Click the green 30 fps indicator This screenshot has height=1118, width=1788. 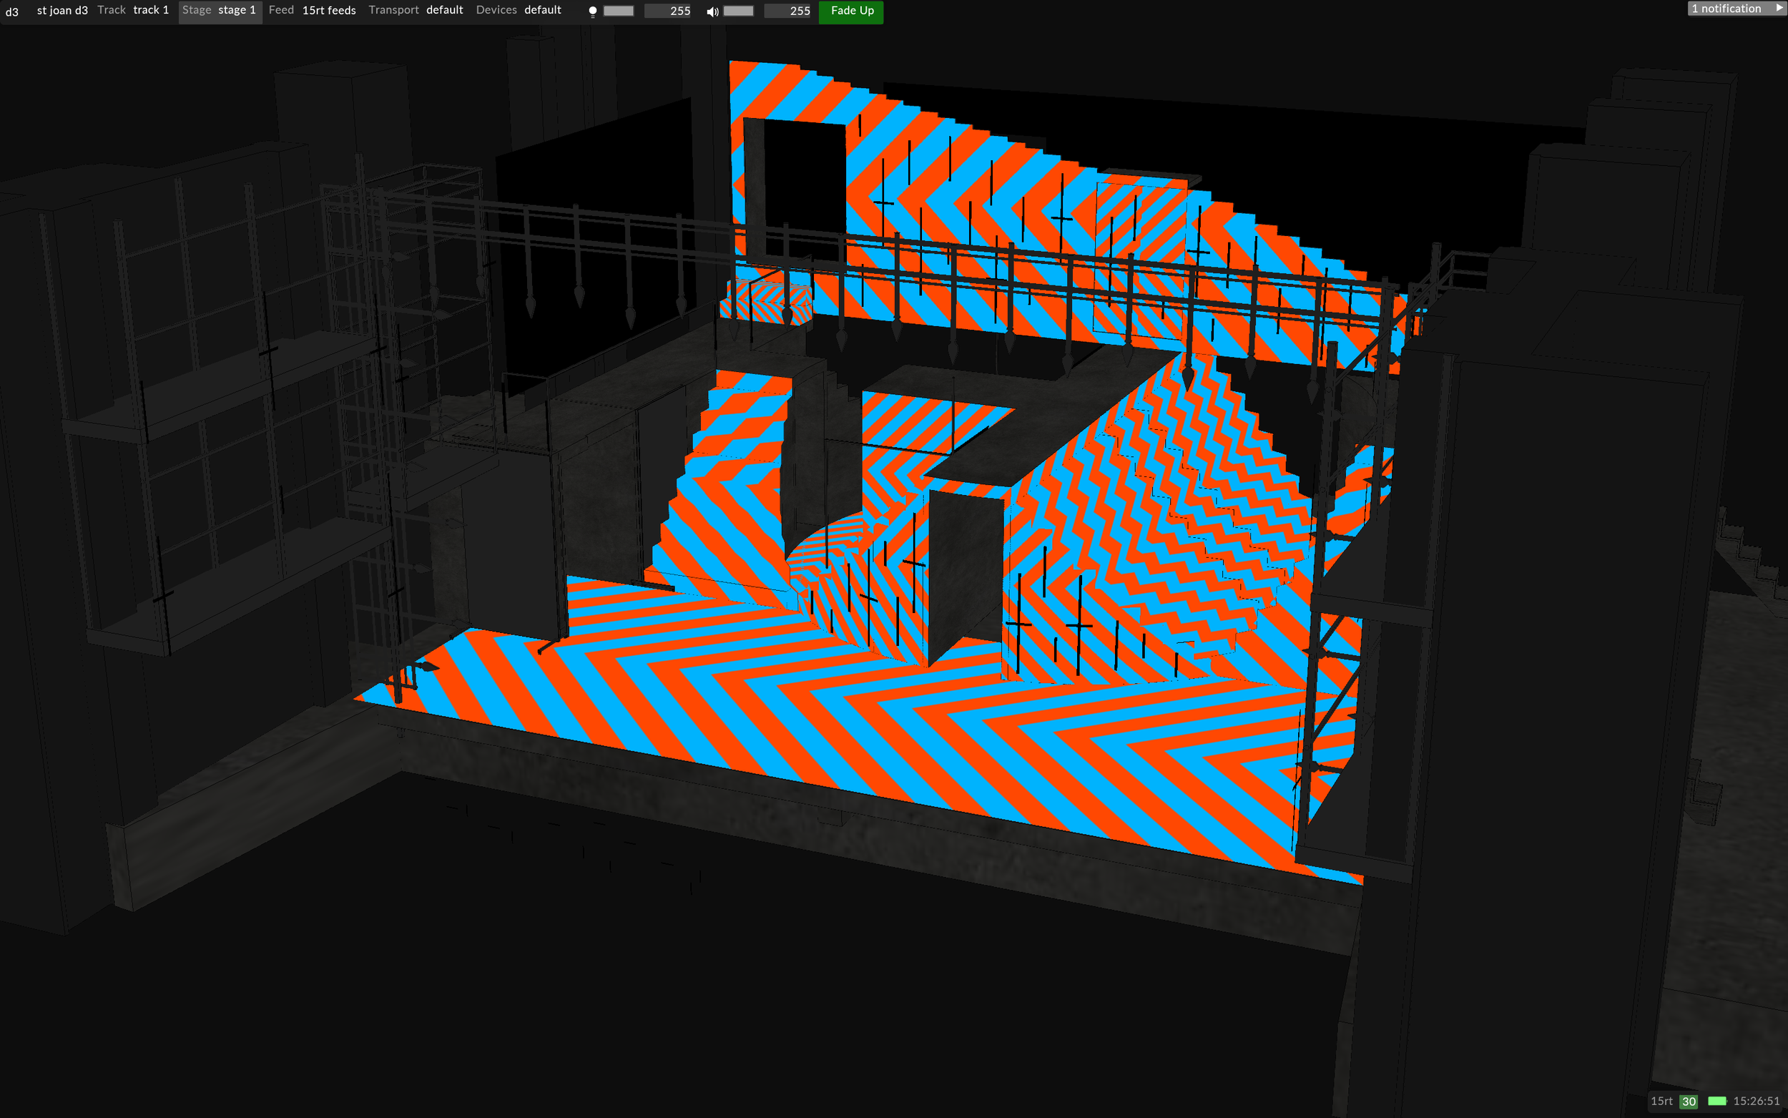click(x=1689, y=1102)
